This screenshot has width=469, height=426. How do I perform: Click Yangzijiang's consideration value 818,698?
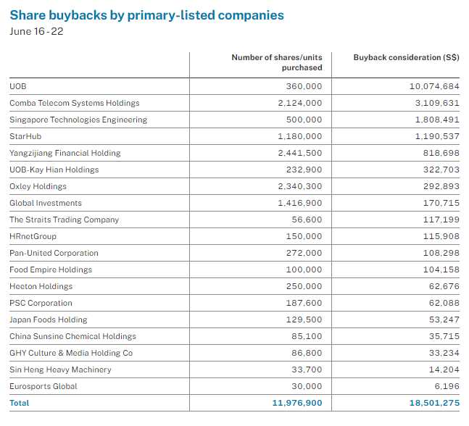441,153
